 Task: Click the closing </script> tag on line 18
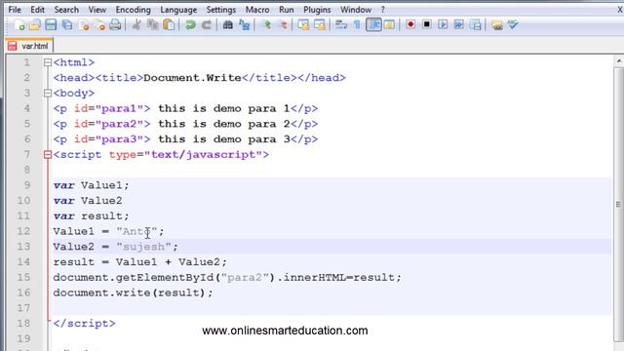[x=85, y=324]
